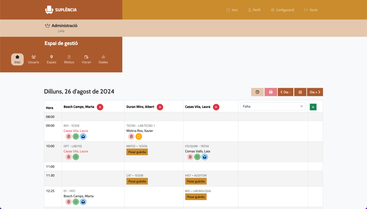367x209 pixels.
Task: Click Posar guàrdia for MATES - 1ESOA
Action: pyautogui.click(x=137, y=152)
